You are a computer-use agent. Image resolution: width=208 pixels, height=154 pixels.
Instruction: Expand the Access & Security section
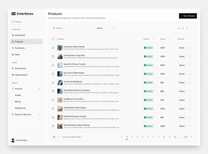pyautogui.click(x=26, y=114)
